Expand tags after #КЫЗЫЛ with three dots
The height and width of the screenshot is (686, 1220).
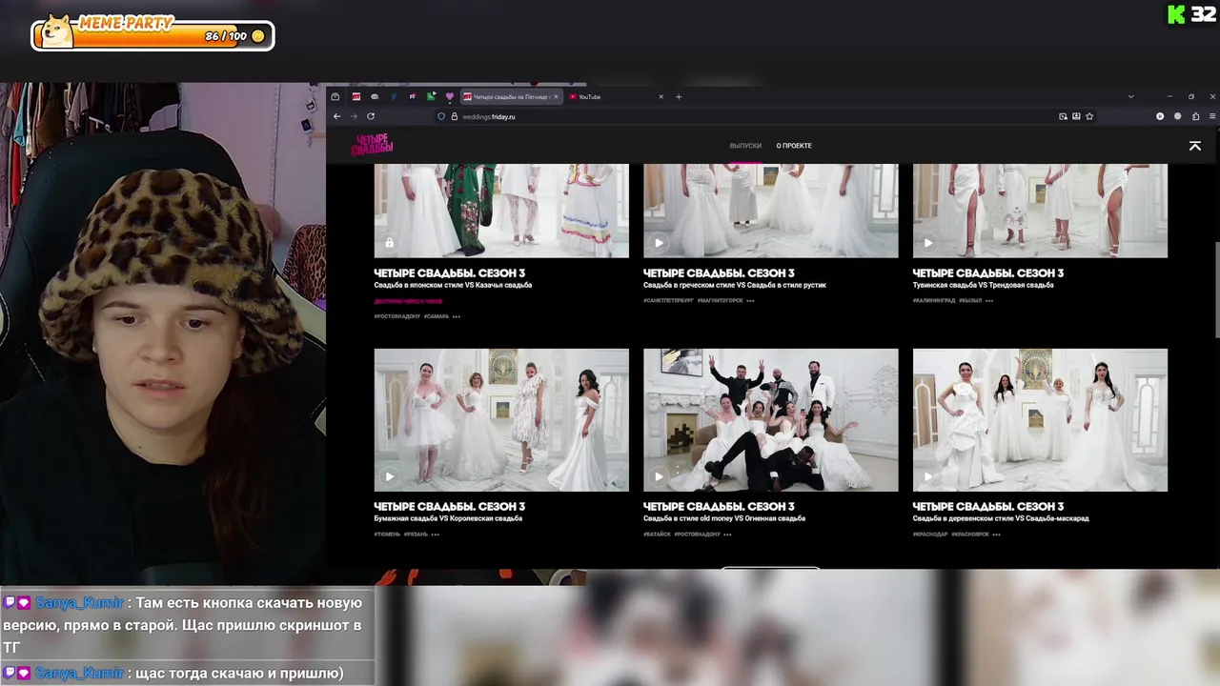coord(989,301)
